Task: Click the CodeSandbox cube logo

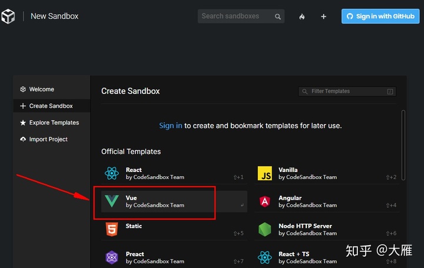Action: pos(8,16)
